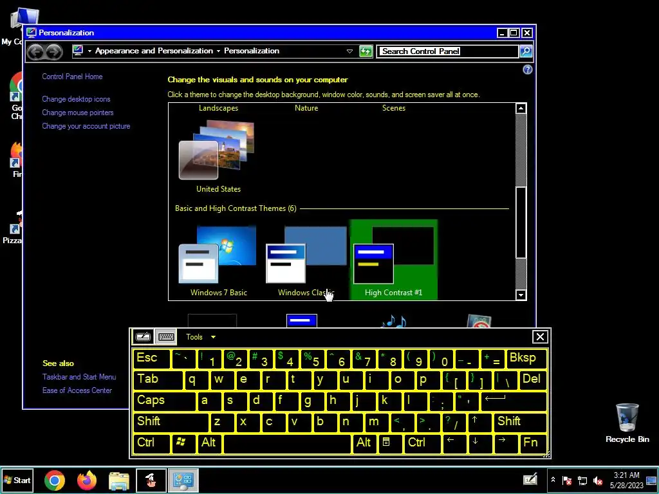The height and width of the screenshot is (494, 659).
Task: Toggle the left Alt key
Action: 210,443
